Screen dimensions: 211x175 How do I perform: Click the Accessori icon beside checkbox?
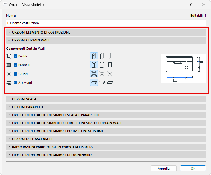coord(9,83)
